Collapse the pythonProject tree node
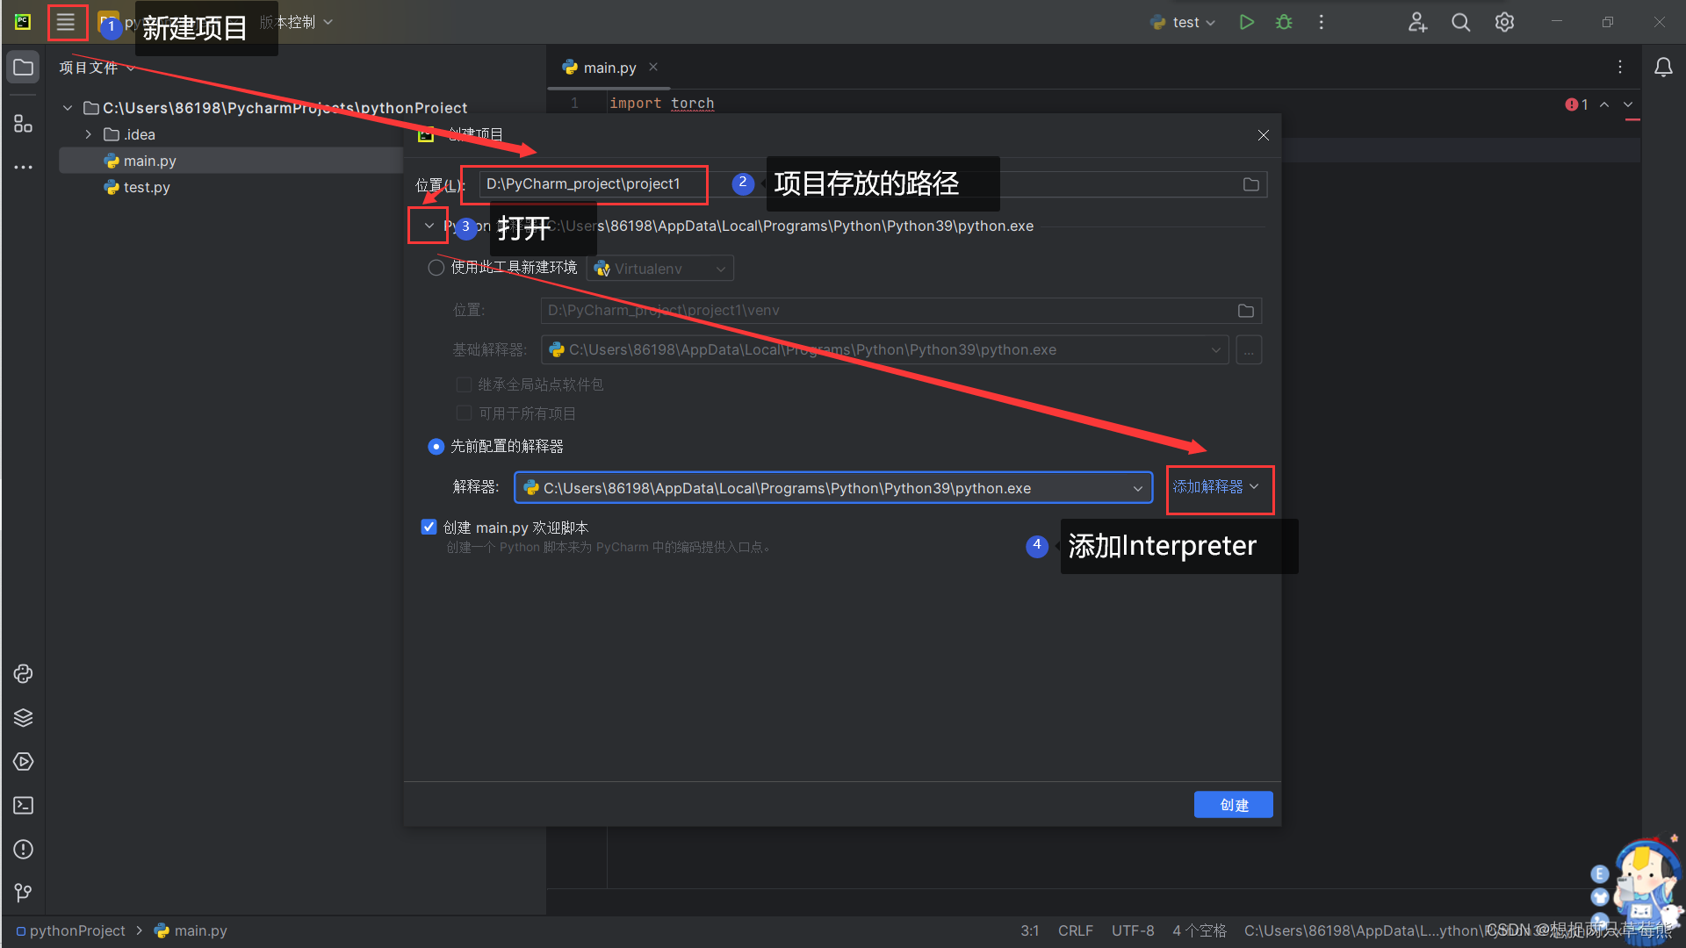The image size is (1686, 948). coord(67,107)
